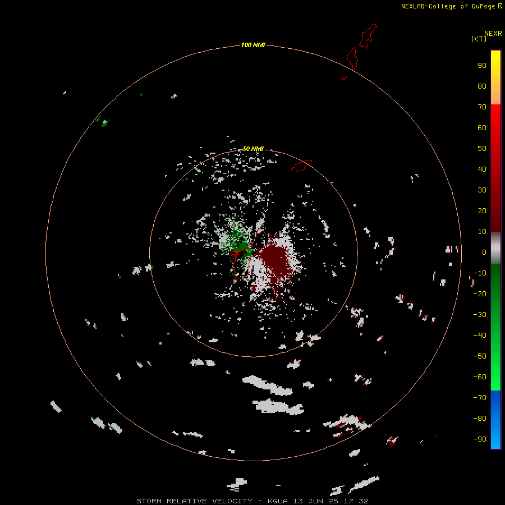Click the blue bottom segment of color bar
This screenshot has height=505, width=505.
click(495, 420)
